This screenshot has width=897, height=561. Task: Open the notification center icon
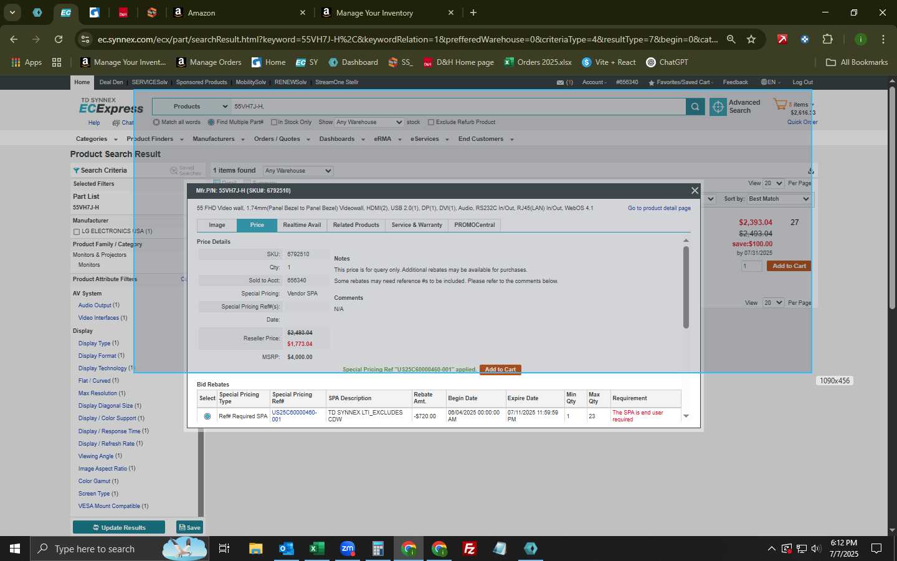point(876,549)
